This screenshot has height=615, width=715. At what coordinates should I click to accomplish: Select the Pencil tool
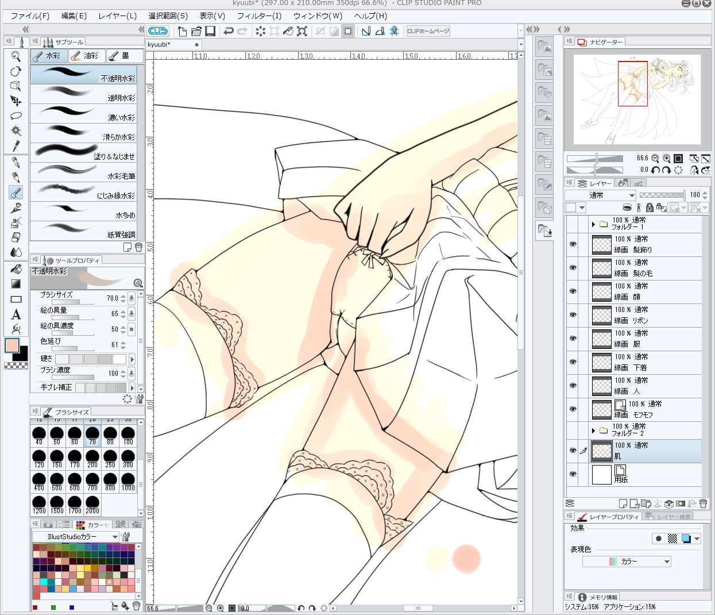pyautogui.click(x=16, y=178)
